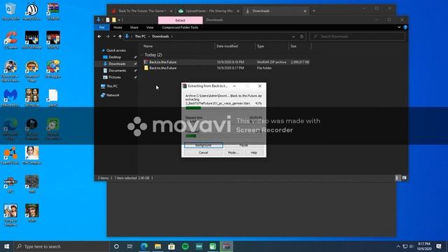
Task: Open the volume control in system tray
Action: coord(412,246)
